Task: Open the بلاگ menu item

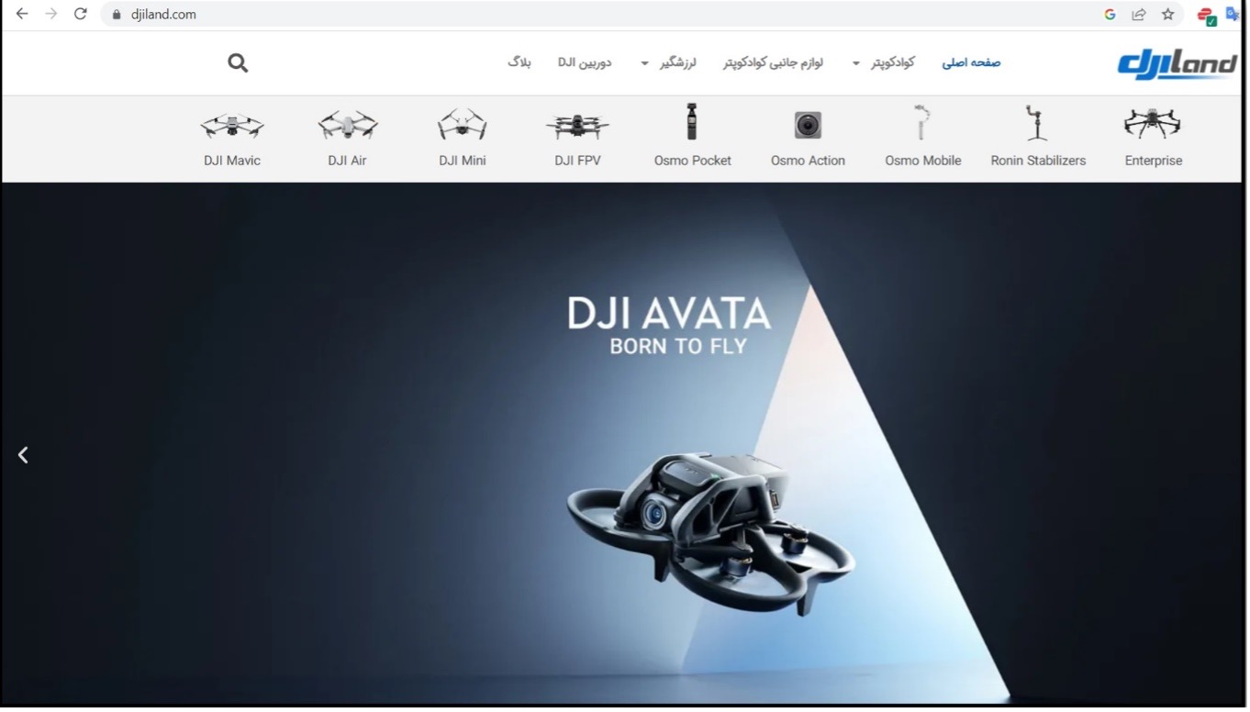Action: coord(519,62)
